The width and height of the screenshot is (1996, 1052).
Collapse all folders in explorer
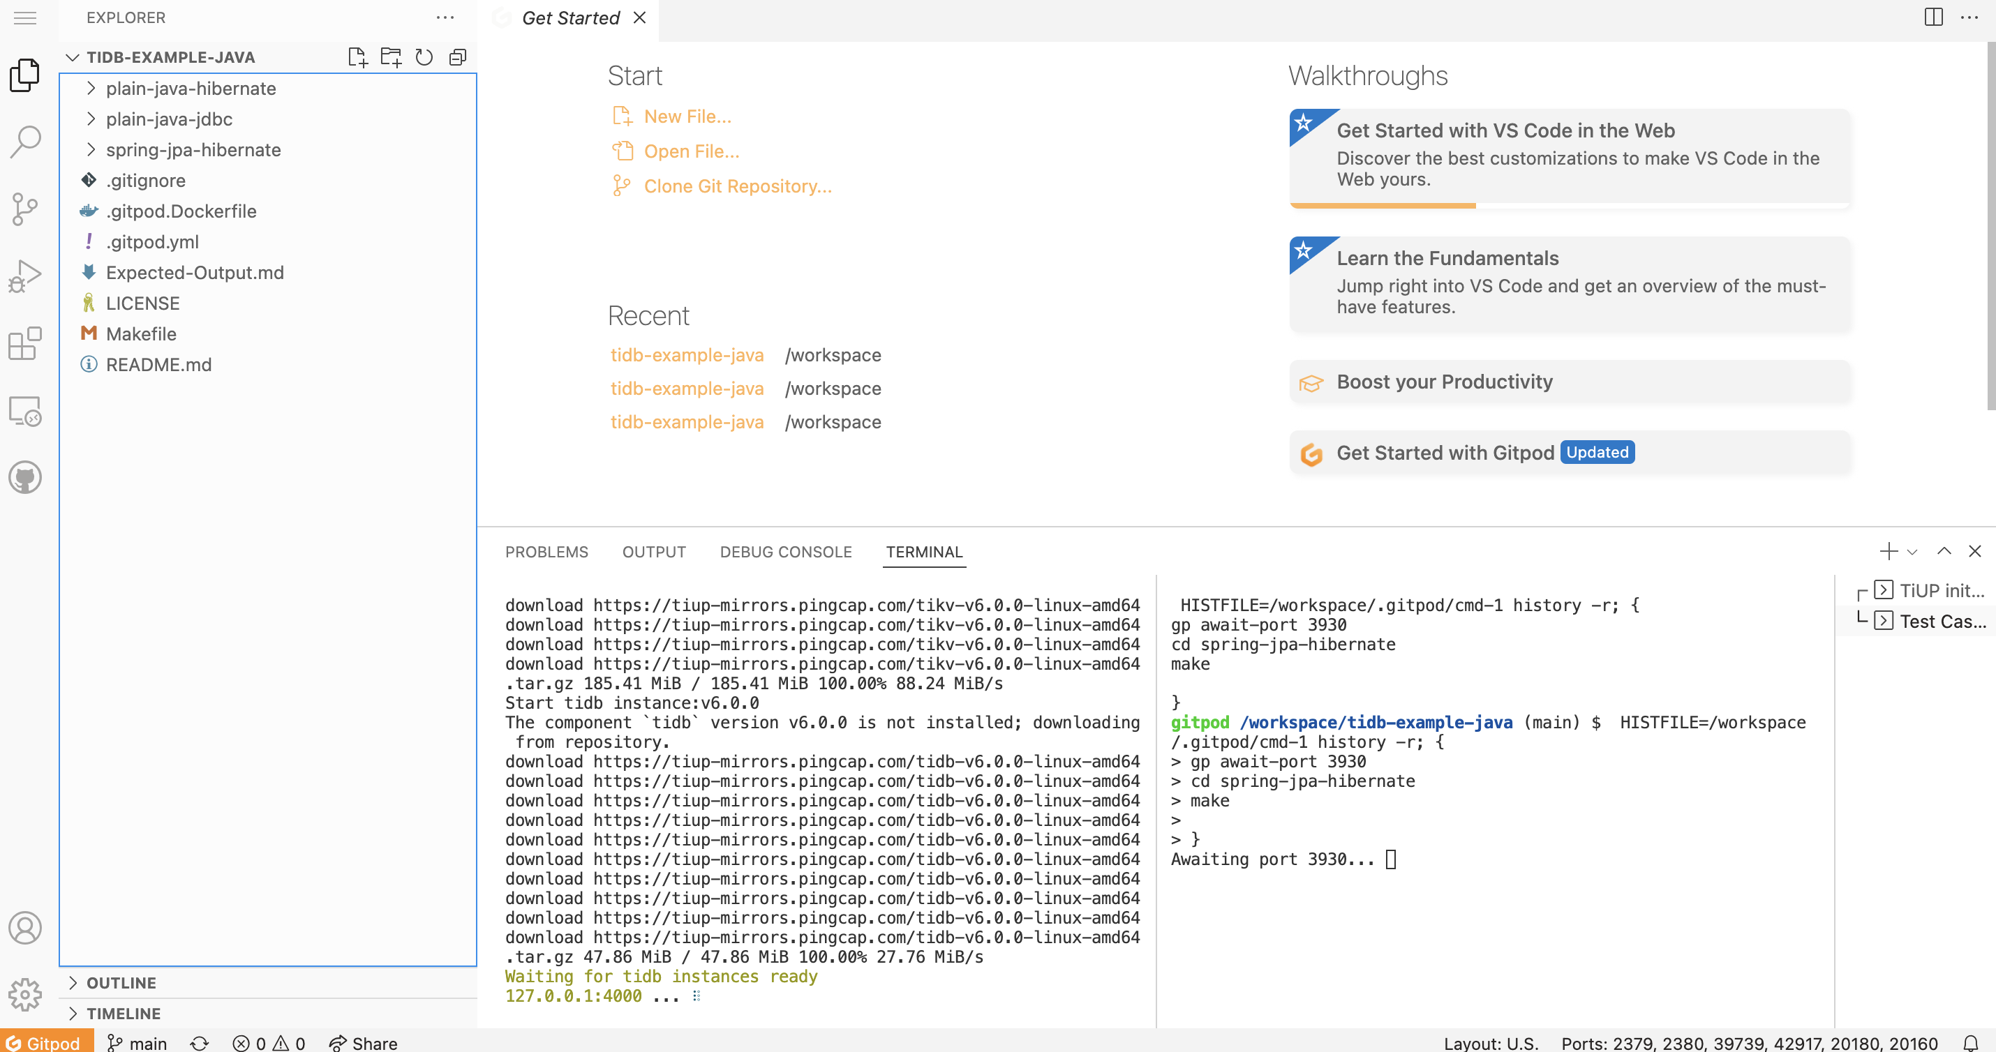[458, 57]
